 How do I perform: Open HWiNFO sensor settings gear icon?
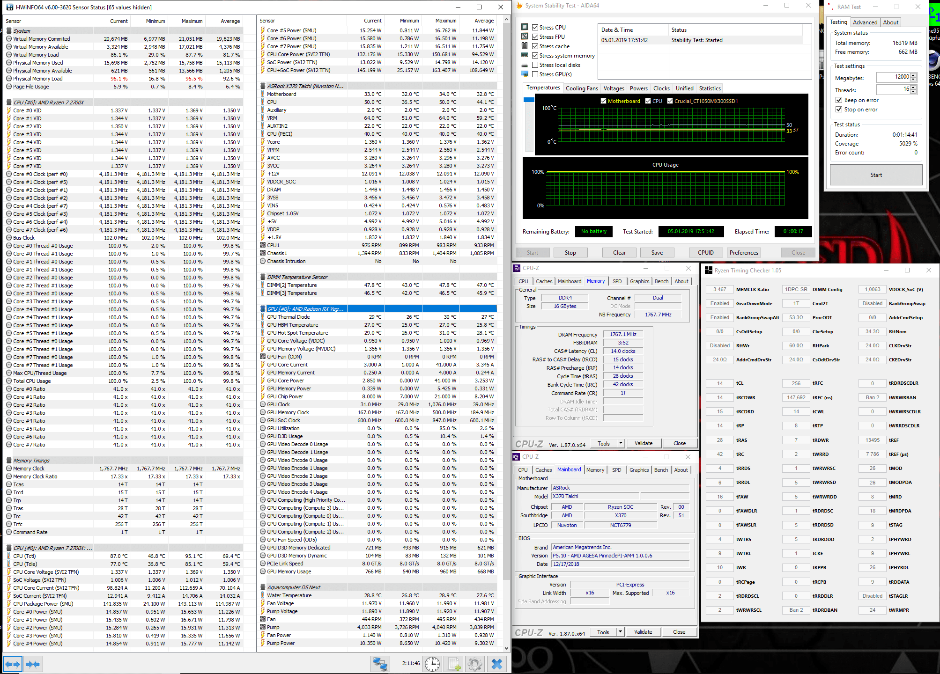474,664
